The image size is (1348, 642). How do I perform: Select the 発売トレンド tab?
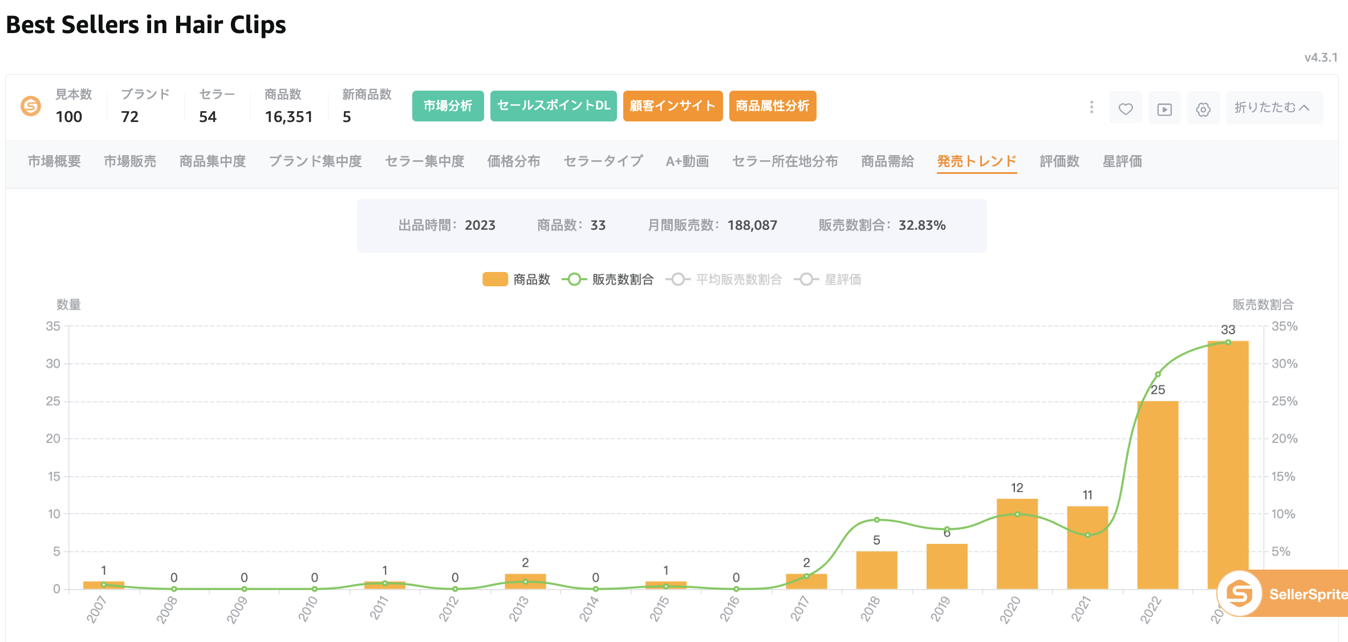click(x=977, y=161)
